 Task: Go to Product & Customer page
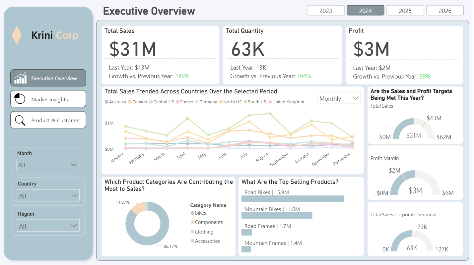48,120
